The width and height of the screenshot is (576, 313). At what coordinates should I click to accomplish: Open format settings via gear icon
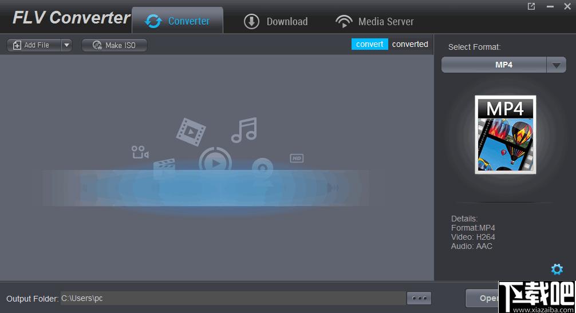pyautogui.click(x=557, y=269)
